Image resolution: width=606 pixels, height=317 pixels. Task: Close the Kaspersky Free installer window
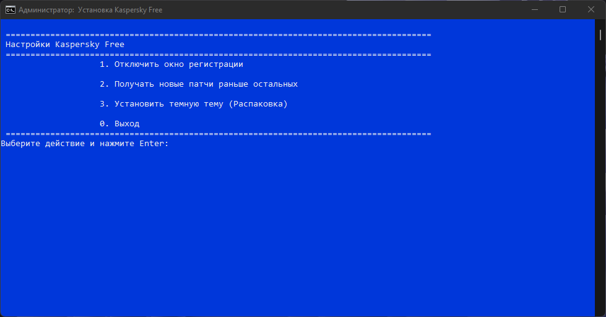click(591, 10)
